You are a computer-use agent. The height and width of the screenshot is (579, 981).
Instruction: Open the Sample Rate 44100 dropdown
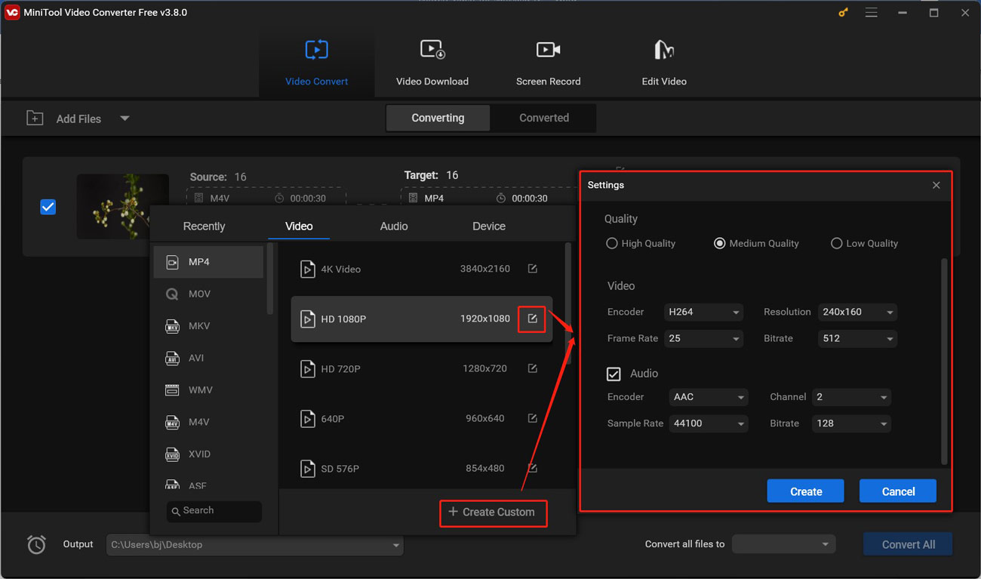(709, 423)
